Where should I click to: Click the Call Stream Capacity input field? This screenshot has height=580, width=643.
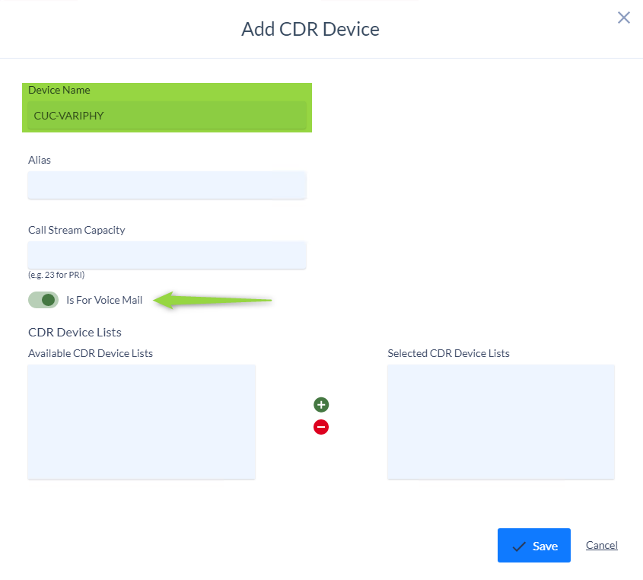(167, 255)
